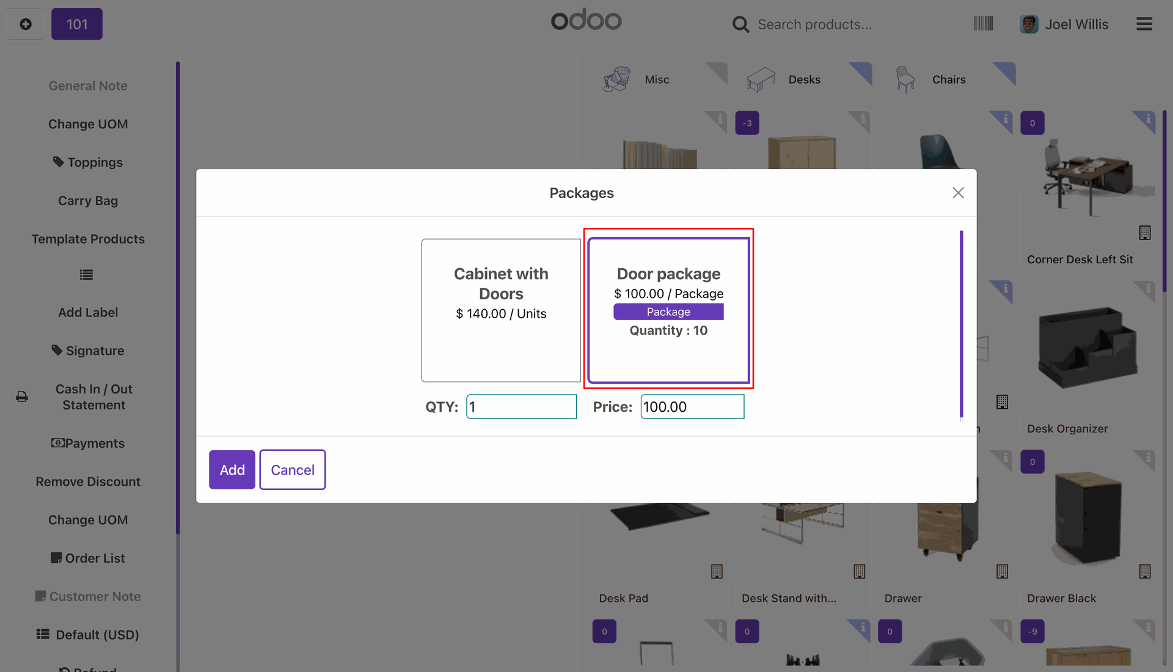The width and height of the screenshot is (1173, 672).
Task: Click the plus icon to add new order
Action: click(x=26, y=24)
